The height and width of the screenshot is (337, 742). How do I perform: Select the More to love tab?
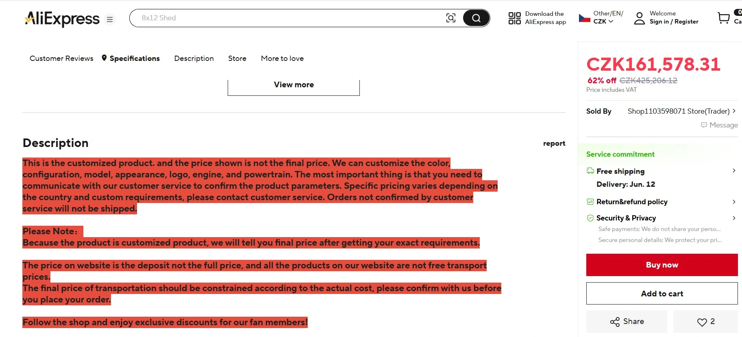coord(282,58)
